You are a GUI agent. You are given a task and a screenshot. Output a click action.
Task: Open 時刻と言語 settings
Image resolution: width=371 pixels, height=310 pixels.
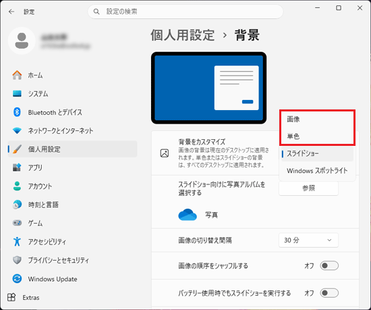(72, 205)
